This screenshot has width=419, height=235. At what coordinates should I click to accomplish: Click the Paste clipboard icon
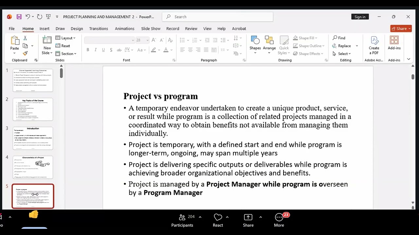pyautogui.click(x=15, y=40)
